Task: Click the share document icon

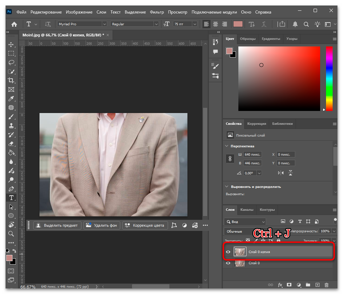Action: point(282,24)
